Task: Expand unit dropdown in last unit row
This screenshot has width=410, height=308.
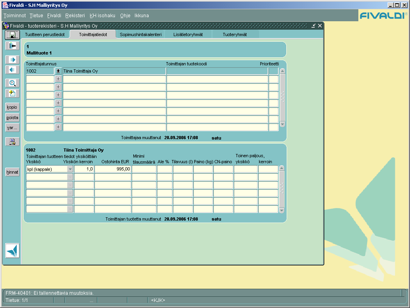Action: tap(70, 209)
